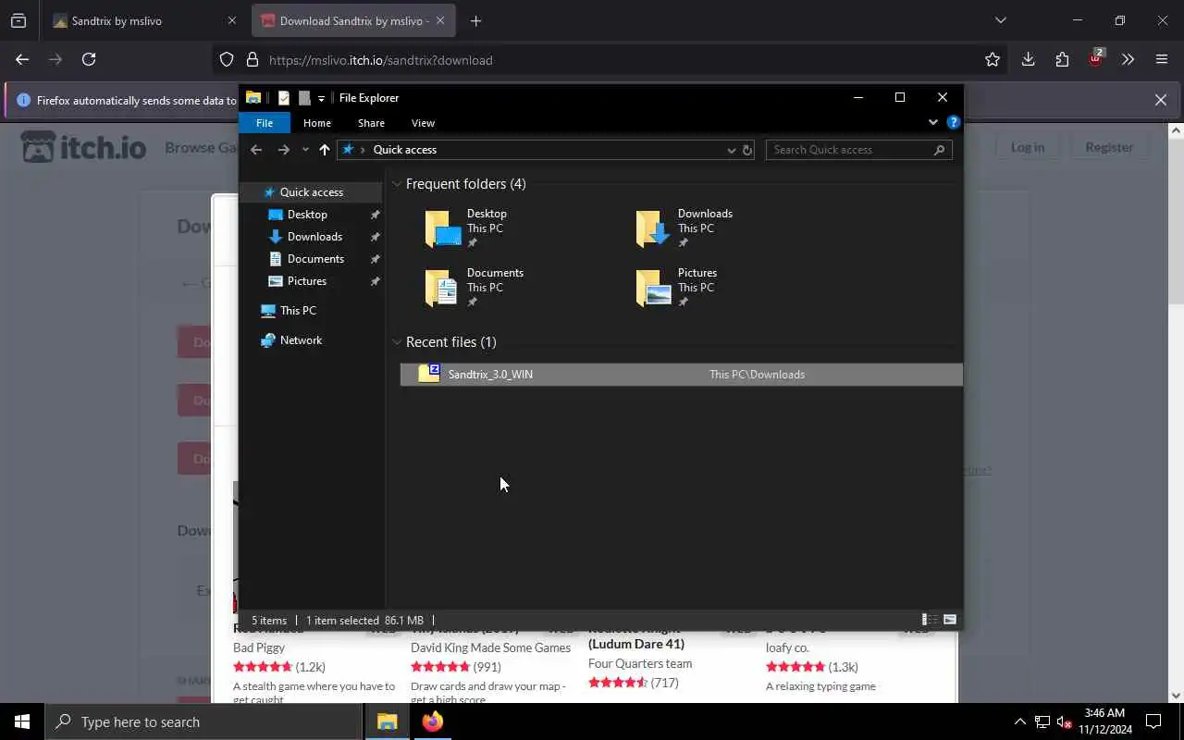Click This PC\Downloads path of recent file
The width and height of the screenshot is (1184, 740).
[x=757, y=375]
